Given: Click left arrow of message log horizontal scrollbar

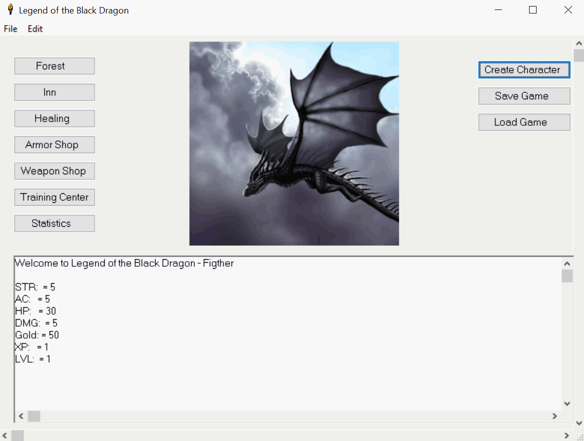Looking at the screenshot, I should pyautogui.click(x=21, y=416).
